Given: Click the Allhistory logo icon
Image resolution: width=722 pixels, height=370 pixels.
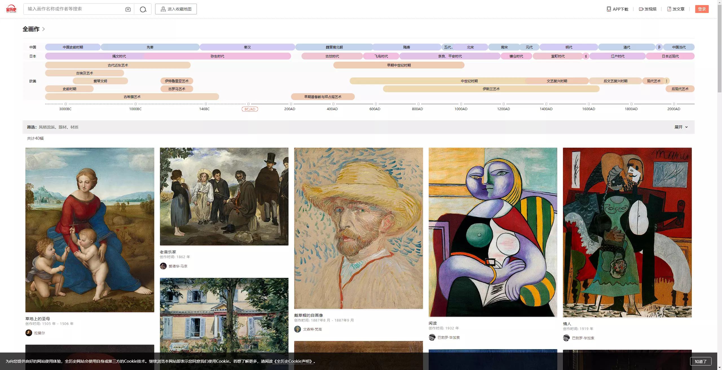Looking at the screenshot, I should pyautogui.click(x=11, y=9).
